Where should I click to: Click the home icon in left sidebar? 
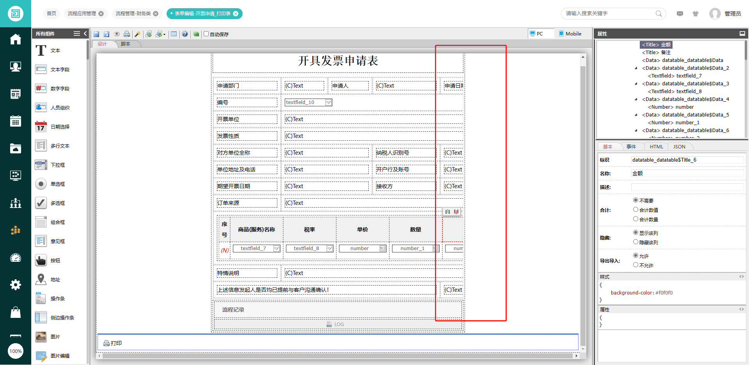pyautogui.click(x=16, y=39)
